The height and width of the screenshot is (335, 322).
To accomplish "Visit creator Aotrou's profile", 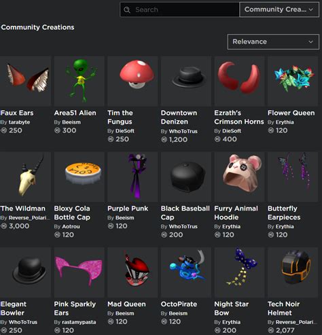I will [x=71, y=226].
